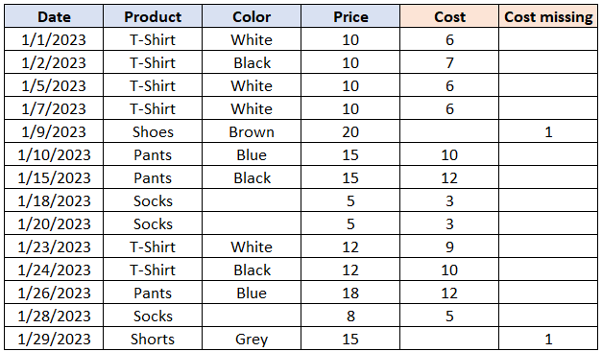
Task: Click the Shorts product cell
Action: 153,339
